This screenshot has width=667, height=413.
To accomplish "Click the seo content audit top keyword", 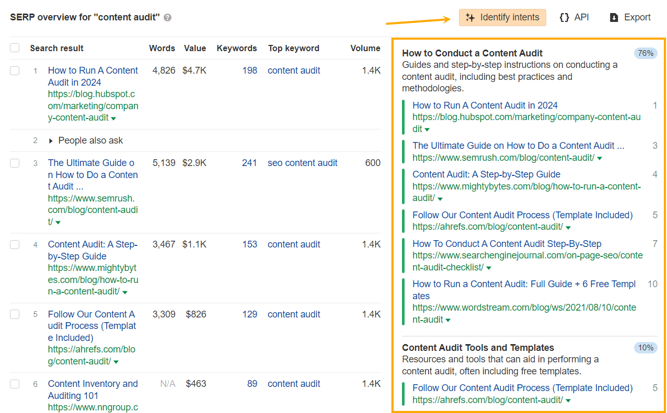I will 303,163.
